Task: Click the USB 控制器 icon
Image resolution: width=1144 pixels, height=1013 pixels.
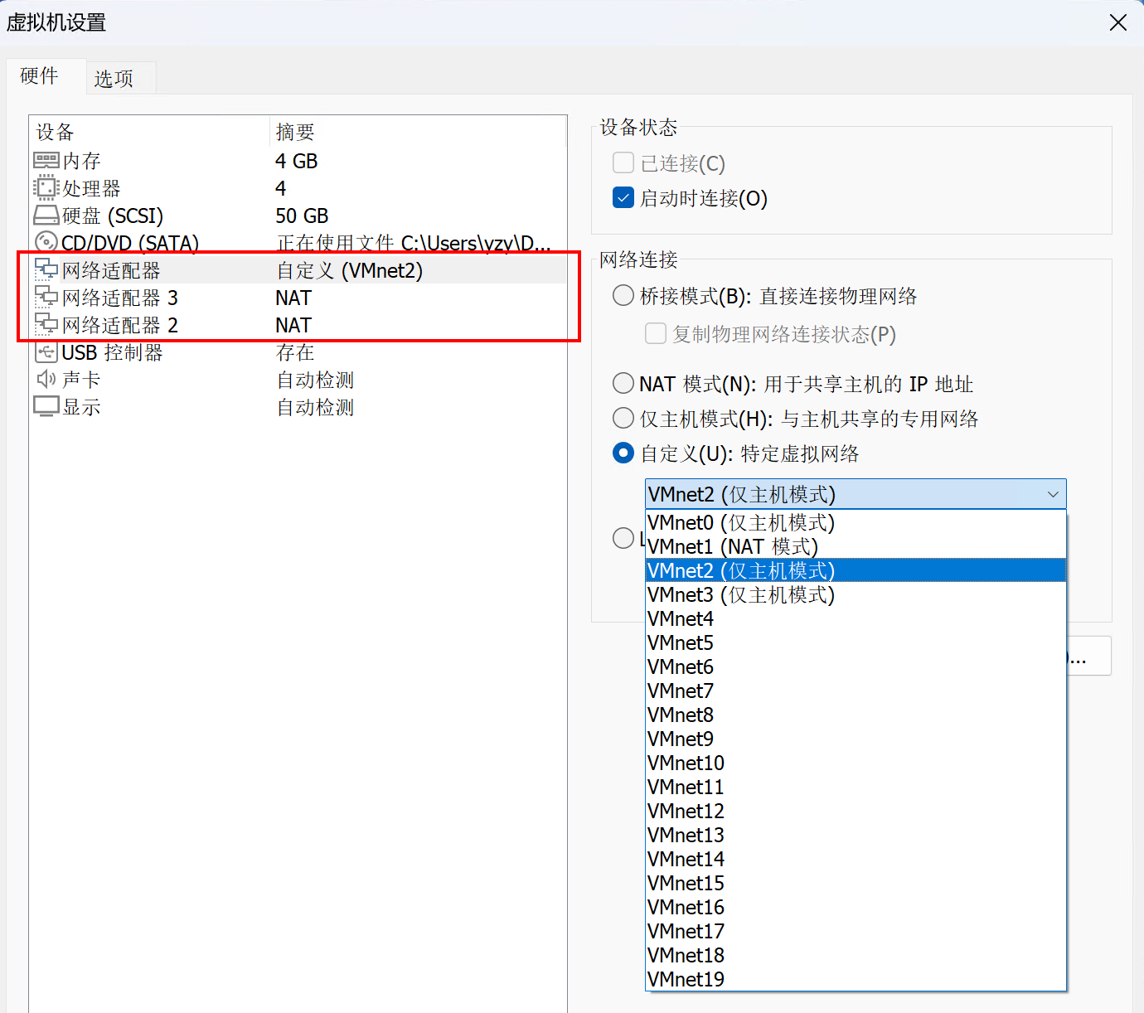Action: pos(46,351)
